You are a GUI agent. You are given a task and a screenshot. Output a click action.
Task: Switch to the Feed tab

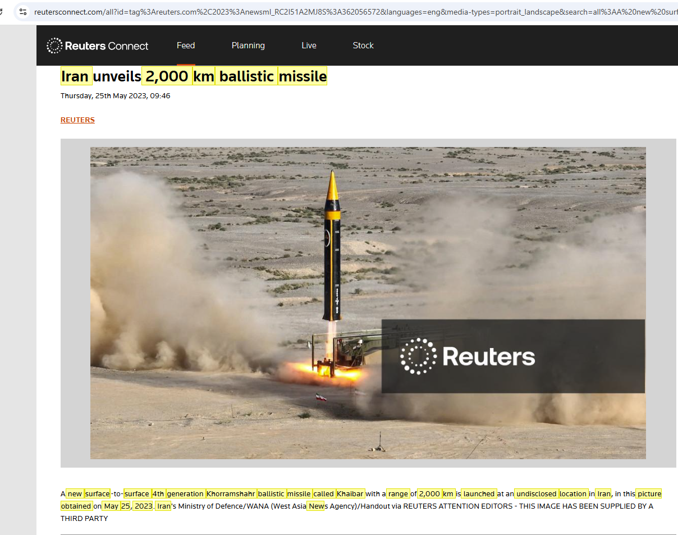pos(186,45)
